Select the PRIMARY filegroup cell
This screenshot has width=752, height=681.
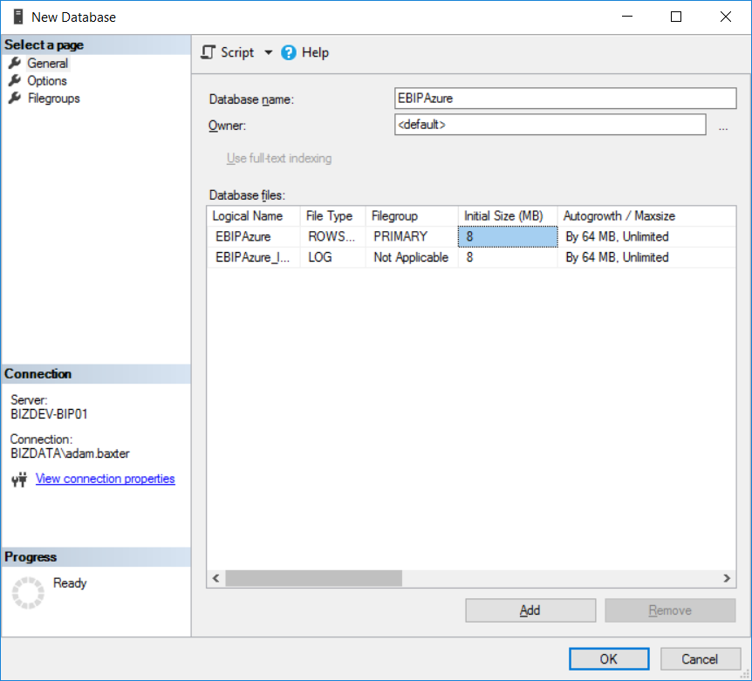[x=412, y=237]
